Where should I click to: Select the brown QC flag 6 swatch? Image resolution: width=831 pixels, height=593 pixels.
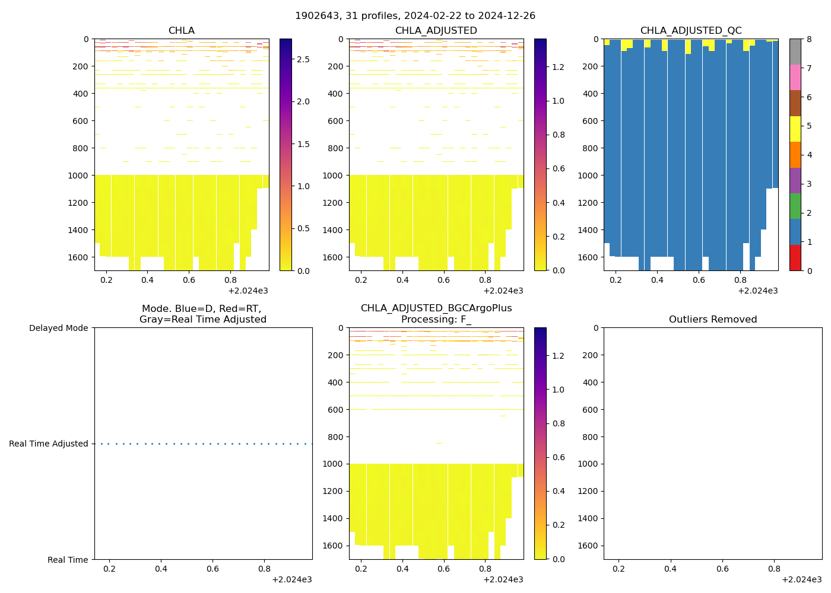click(x=795, y=103)
